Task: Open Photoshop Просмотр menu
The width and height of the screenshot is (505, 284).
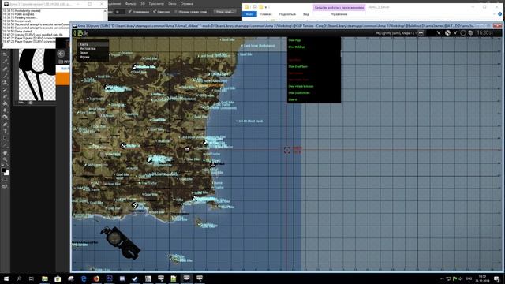Action: tap(156, 4)
